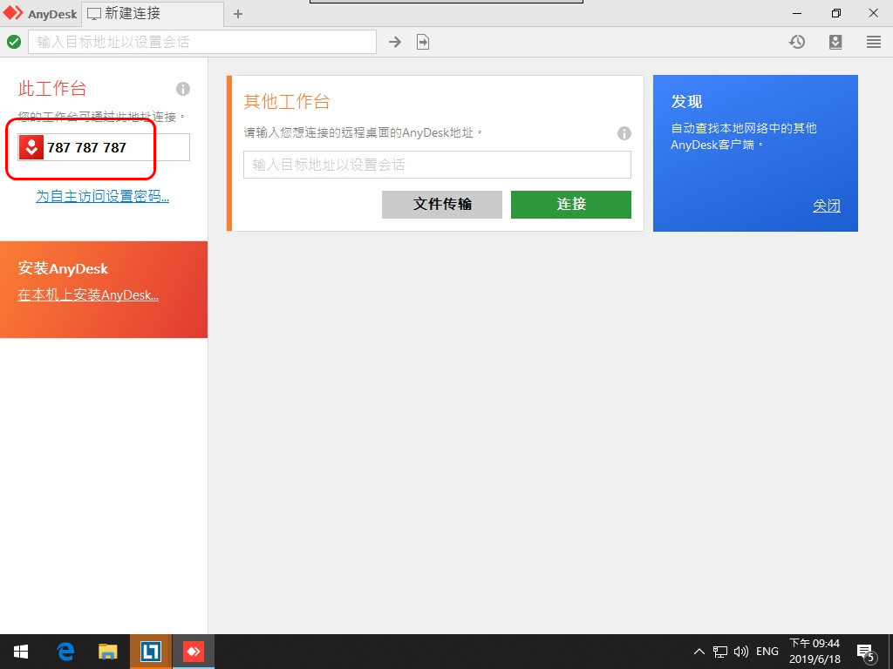This screenshot has width=893, height=669.
Task: Click the file transfer icon in toolbar
Action: (x=423, y=42)
